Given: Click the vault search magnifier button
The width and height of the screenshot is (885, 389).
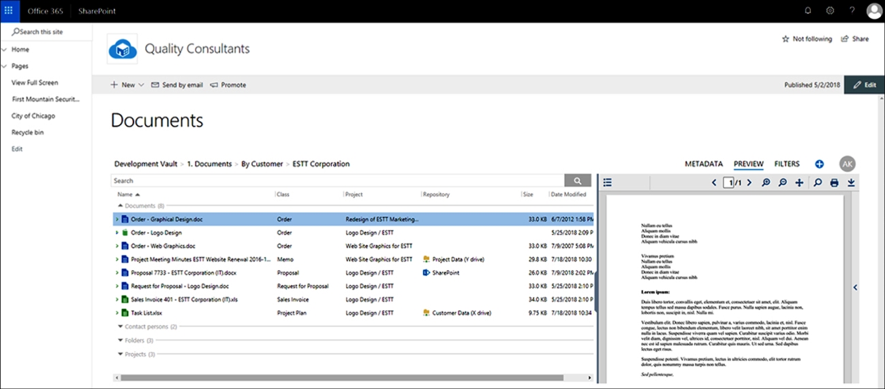Looking at the screenshot, I should pyautogui.click(x=578, y=181).
